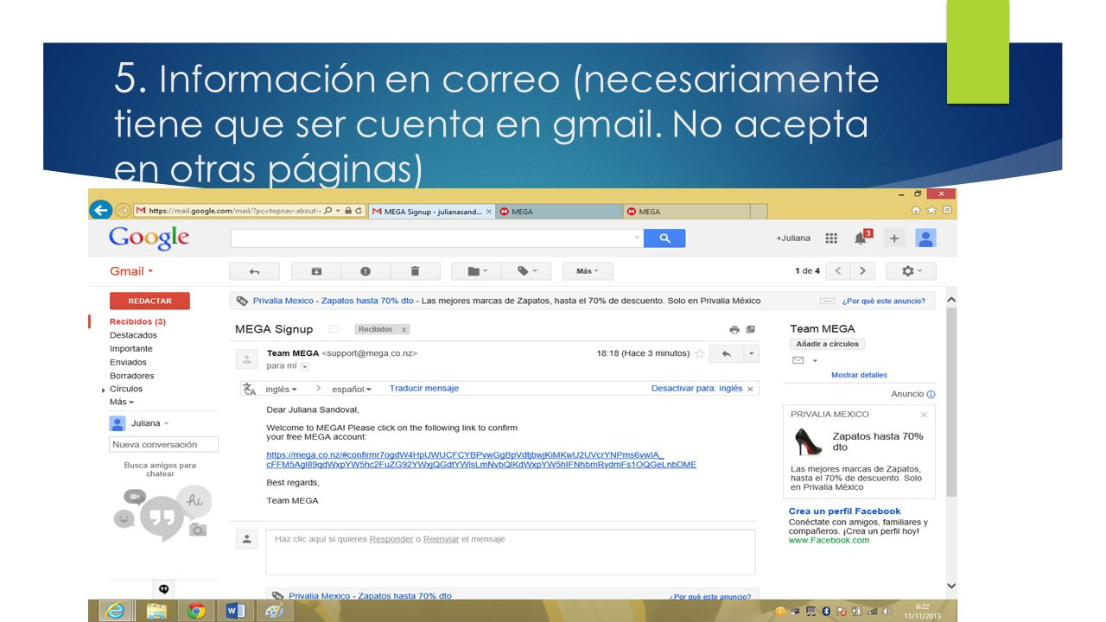Click the browser forward arrow button
Viewport: 1106px width, 622px height.
(x=122, y=210)
